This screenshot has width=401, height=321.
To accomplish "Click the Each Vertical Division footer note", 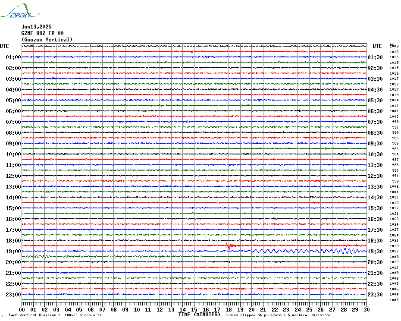I will 55,315.
